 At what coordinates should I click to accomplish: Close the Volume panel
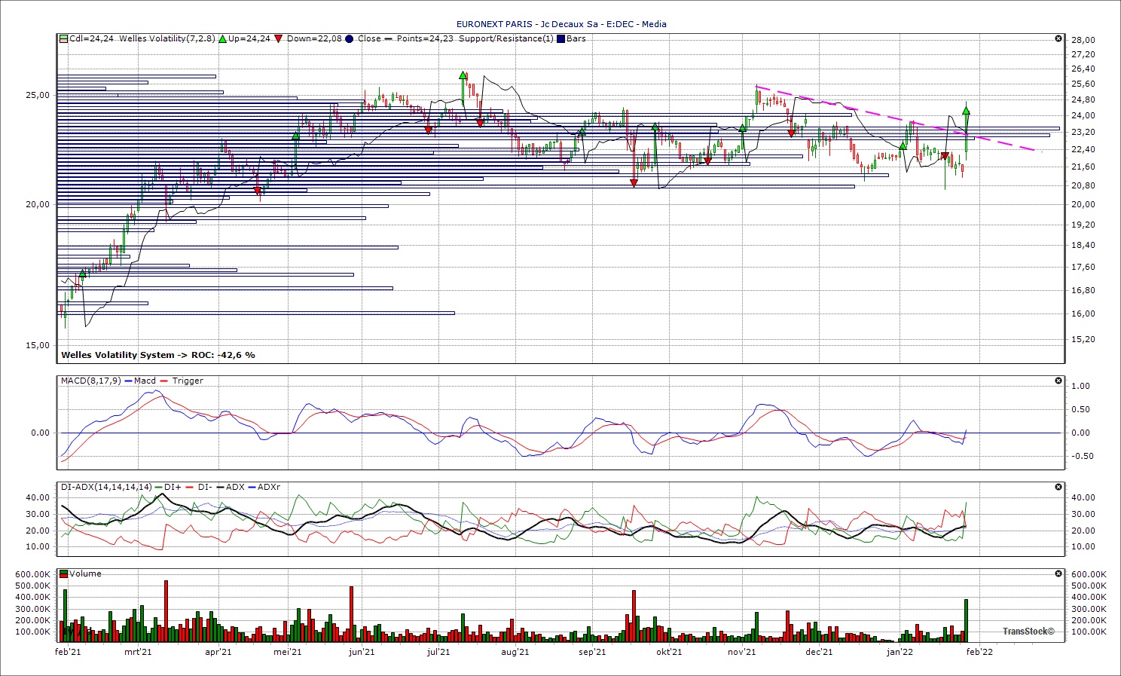click(1058, 574)
